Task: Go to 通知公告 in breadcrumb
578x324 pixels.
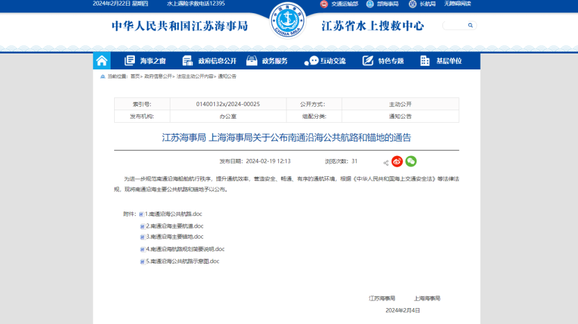Action: click(227, 76)
